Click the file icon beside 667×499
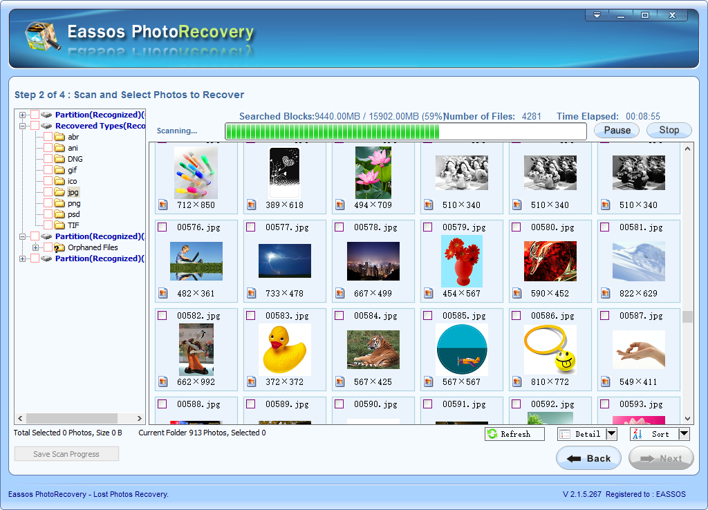Image resolution: width=708 pixels, height=510 pixels. coord(340,294)
